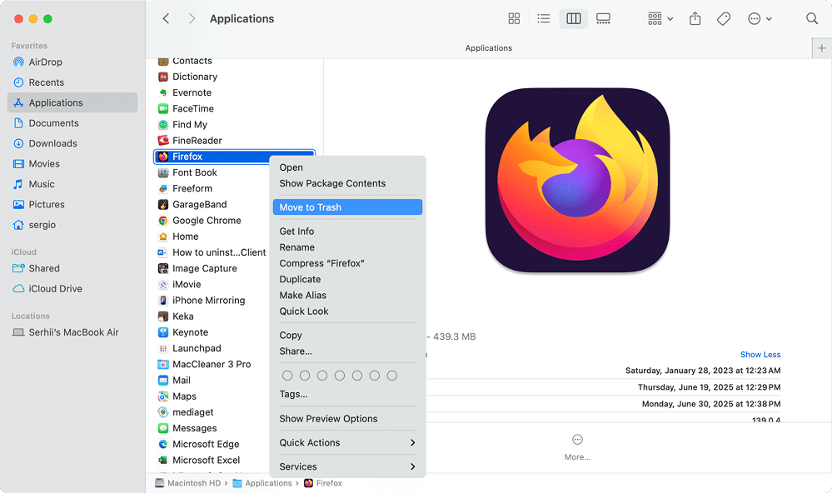Switch to list view
Image resolution: width=832 pixels, height=493 pixels.
tap(543, 18)
